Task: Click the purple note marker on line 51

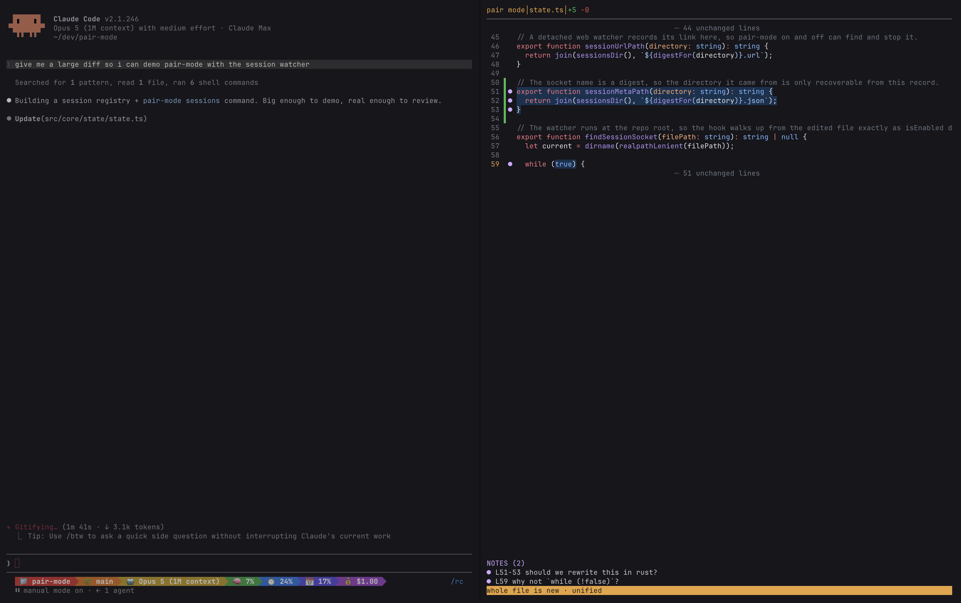Action: point(510,92)
